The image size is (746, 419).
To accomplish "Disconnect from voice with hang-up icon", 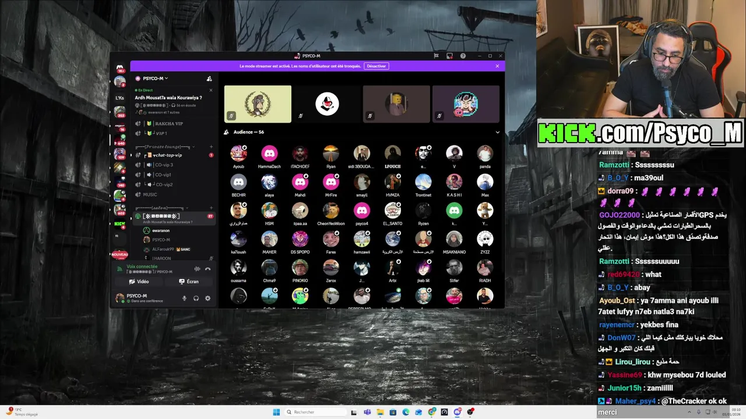I will pos(207,269).
